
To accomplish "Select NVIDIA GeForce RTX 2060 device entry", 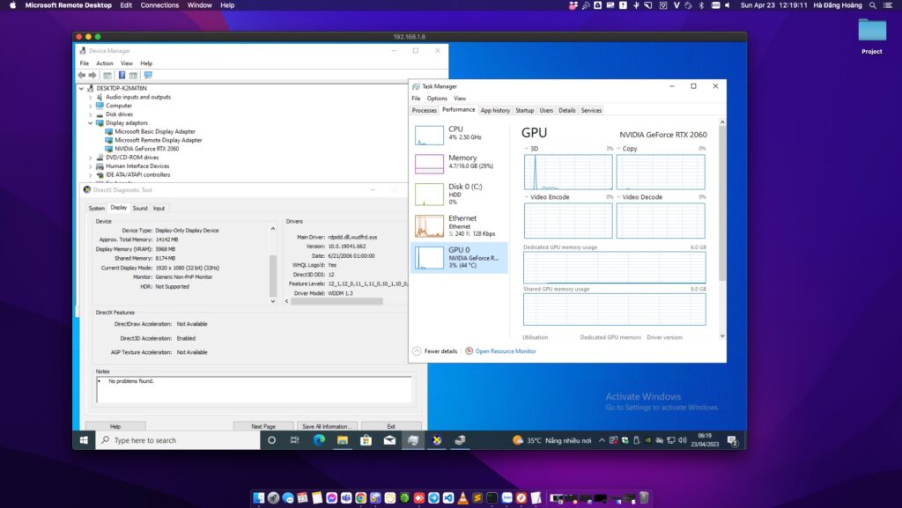I will [147, 149].
